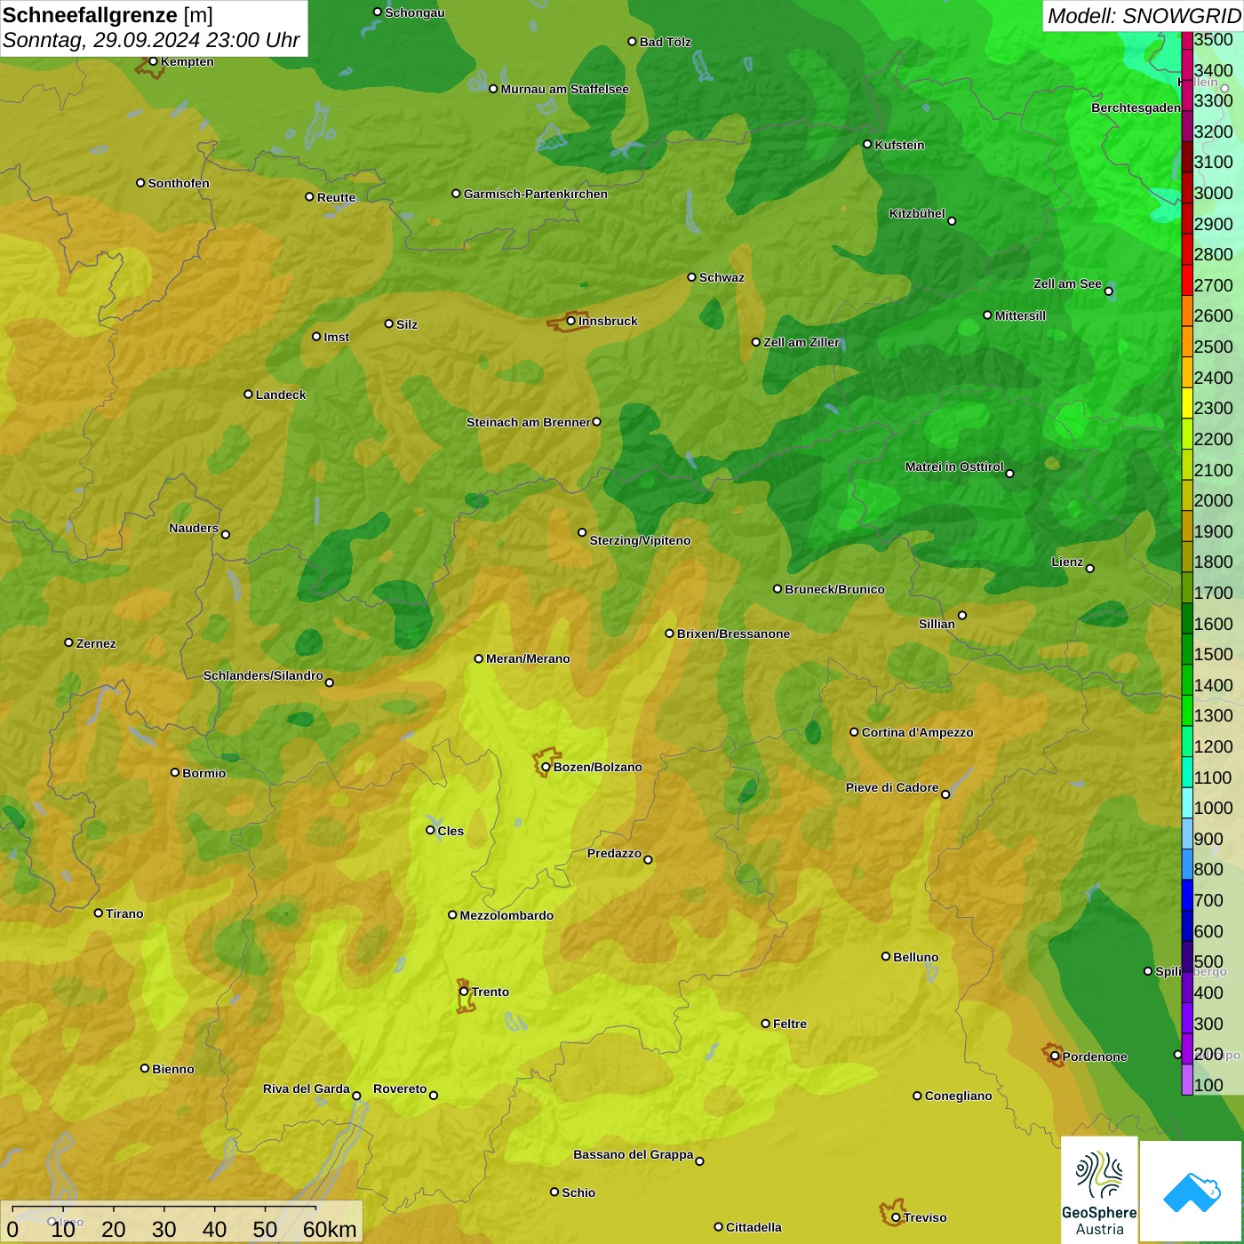Select the Schlanders/Silandro label
This screenshot has width=1244, height=1244.
[263, 675]
